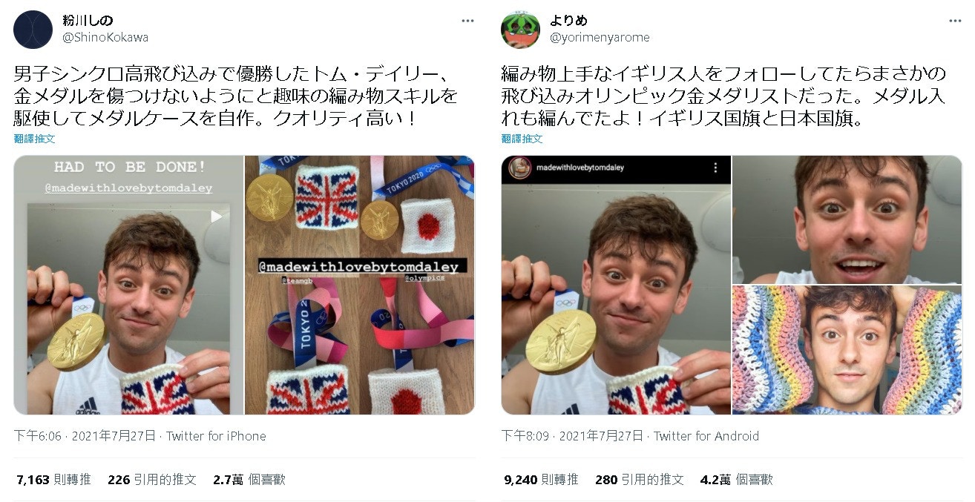This screenshot has height=502, width=975.
Task: Open more options on よりめ's tweet
Action: click(955, 21)
